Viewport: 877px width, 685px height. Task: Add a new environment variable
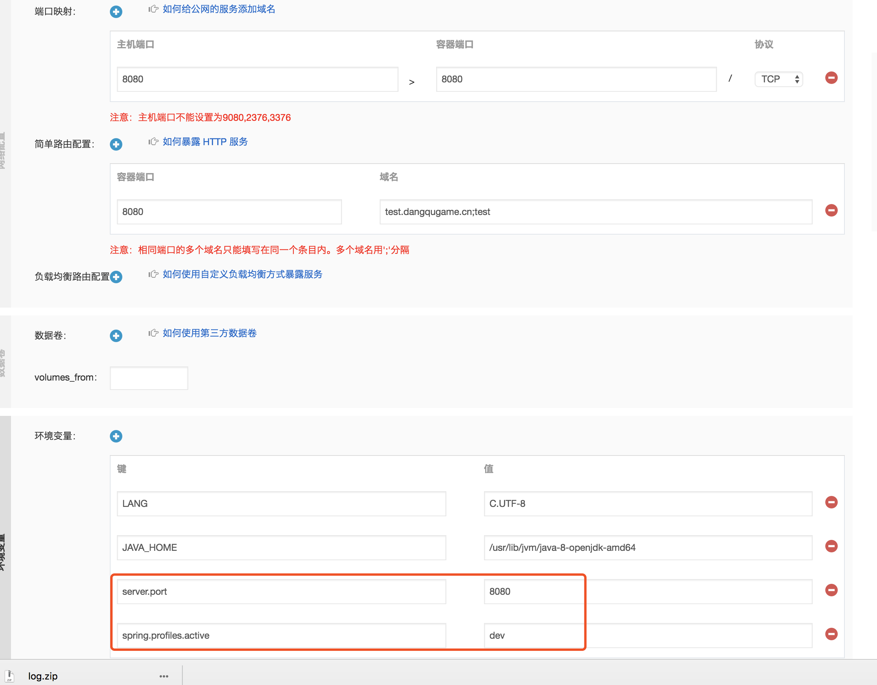[x=116, y=436]
